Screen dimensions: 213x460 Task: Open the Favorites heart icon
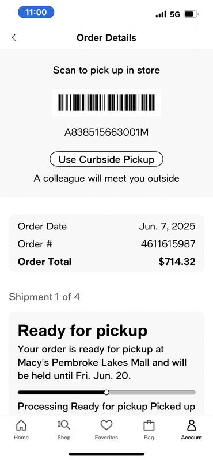[x=106, y=425]
